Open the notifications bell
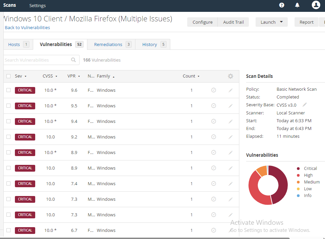Viewport: 325px width, 239px height. click(297, 5)
